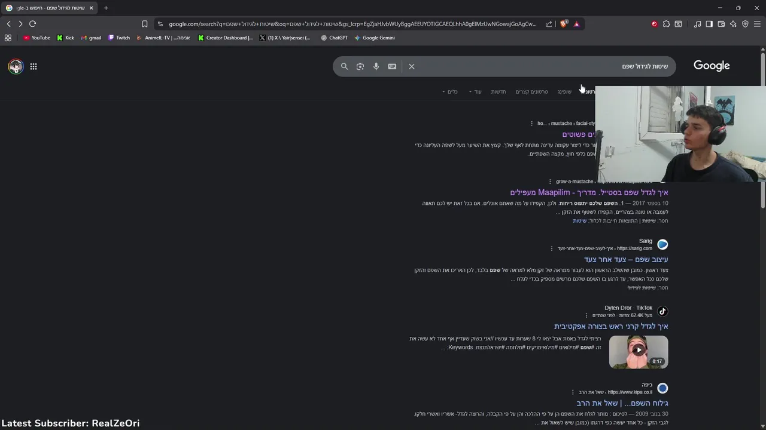Open the music note playlist icon
This screenshot has width=766, height=430.
coord(697,24)
